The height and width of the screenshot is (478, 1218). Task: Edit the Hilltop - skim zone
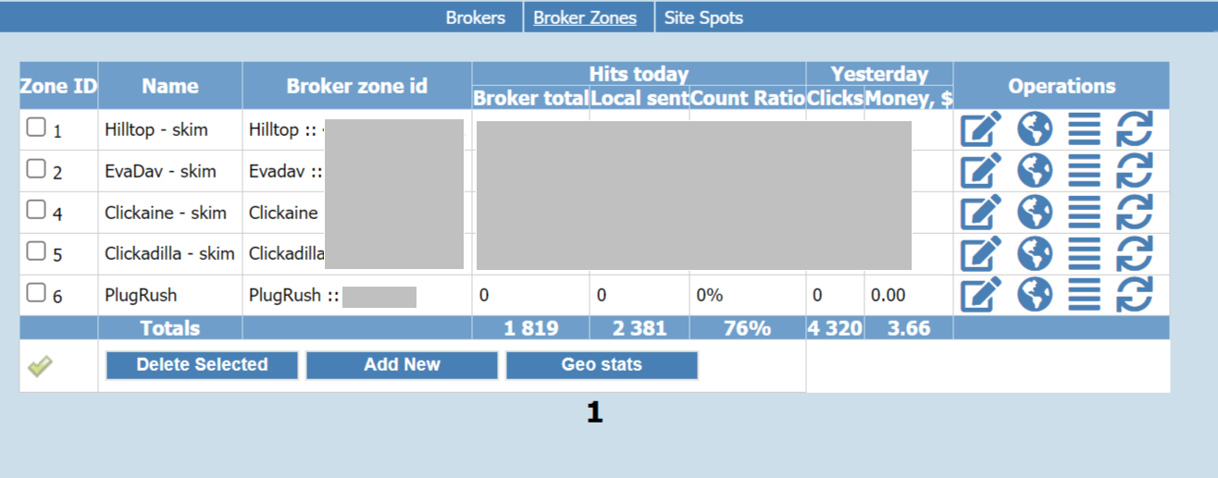[x=981, y=129]
